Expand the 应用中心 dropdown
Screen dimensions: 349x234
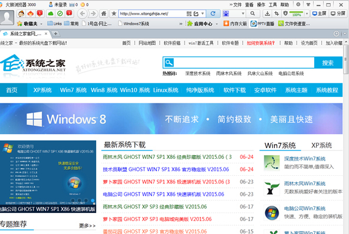(x=216, y=24)
